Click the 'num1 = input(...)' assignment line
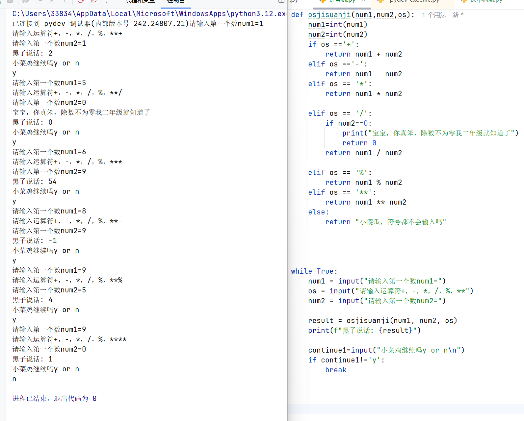This screenshot has height=421, width=524. click(x=377, y=281)
